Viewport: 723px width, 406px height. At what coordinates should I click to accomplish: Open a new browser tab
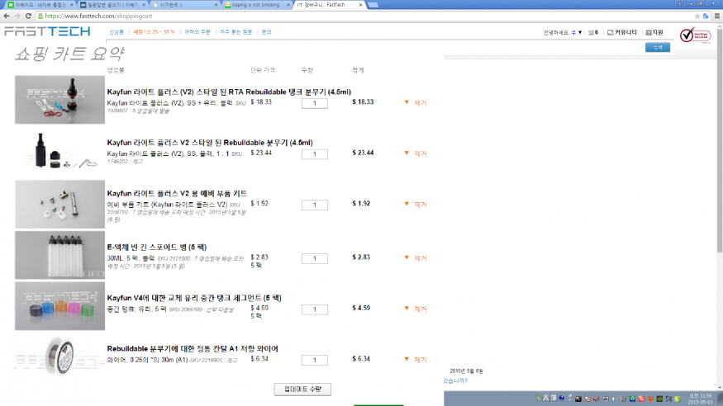coord(373,5)
